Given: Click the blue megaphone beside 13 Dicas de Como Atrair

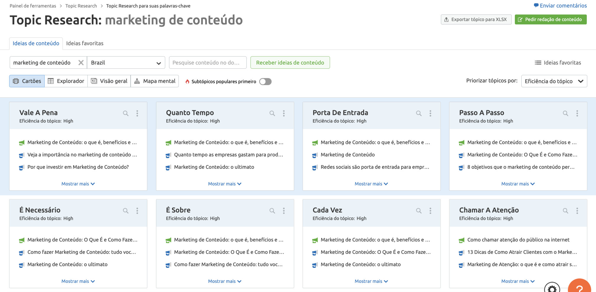Looking at the screenshot, I should [x=462, y=253].
